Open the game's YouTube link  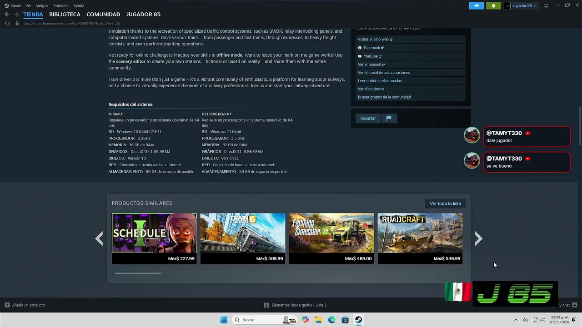[411, 56]
